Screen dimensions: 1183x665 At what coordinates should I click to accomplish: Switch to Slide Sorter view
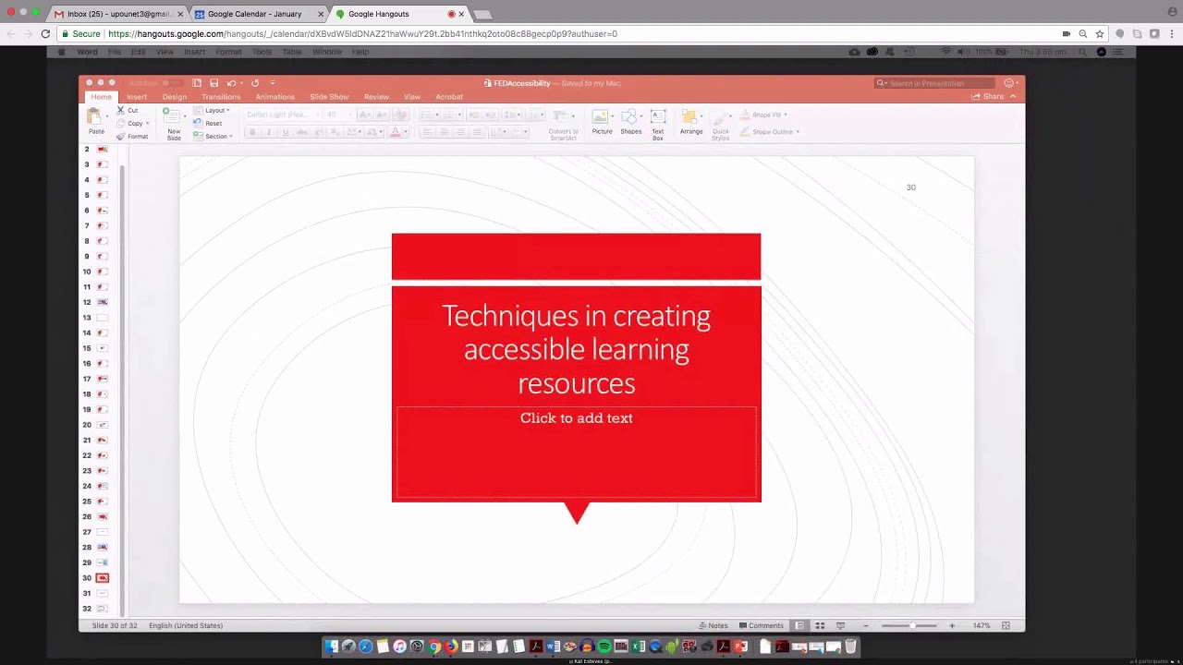point(819,625)
